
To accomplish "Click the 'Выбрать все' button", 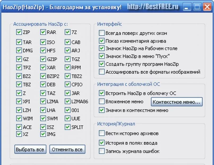I will click(x=30, y=149).
